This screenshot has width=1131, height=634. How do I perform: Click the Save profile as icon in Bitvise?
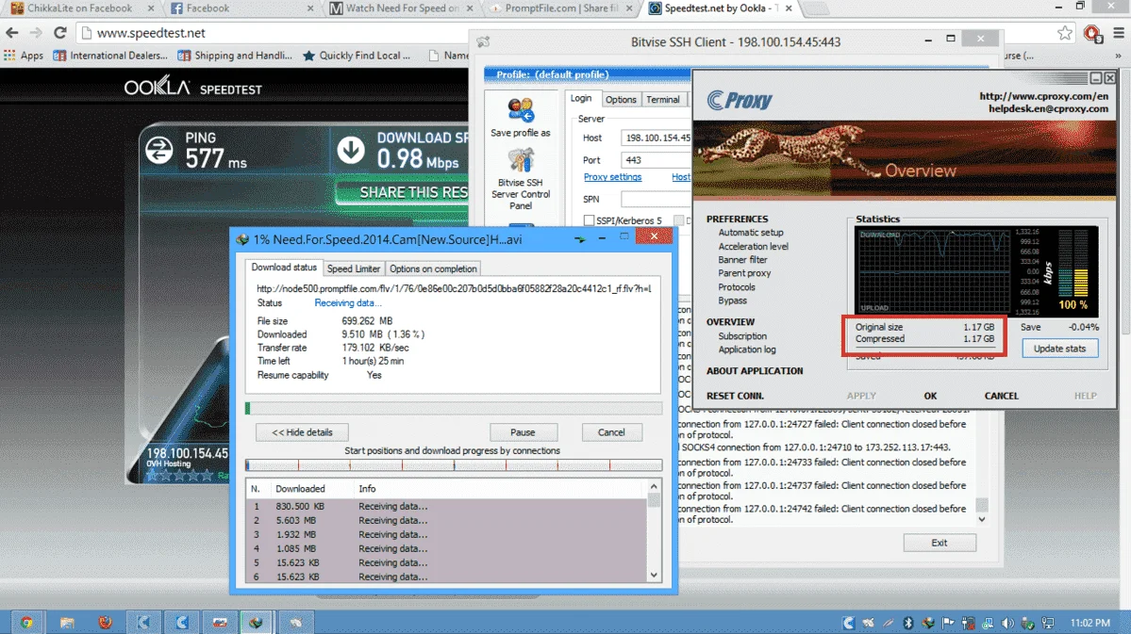[x=520, y=110]
